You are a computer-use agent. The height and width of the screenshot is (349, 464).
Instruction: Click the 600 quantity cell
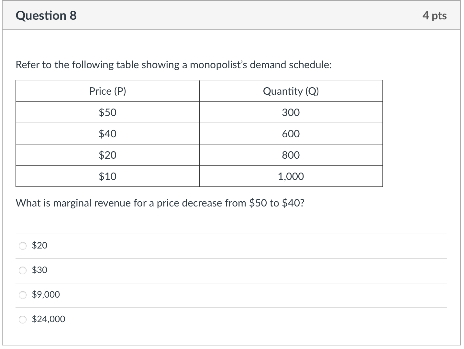291,134
